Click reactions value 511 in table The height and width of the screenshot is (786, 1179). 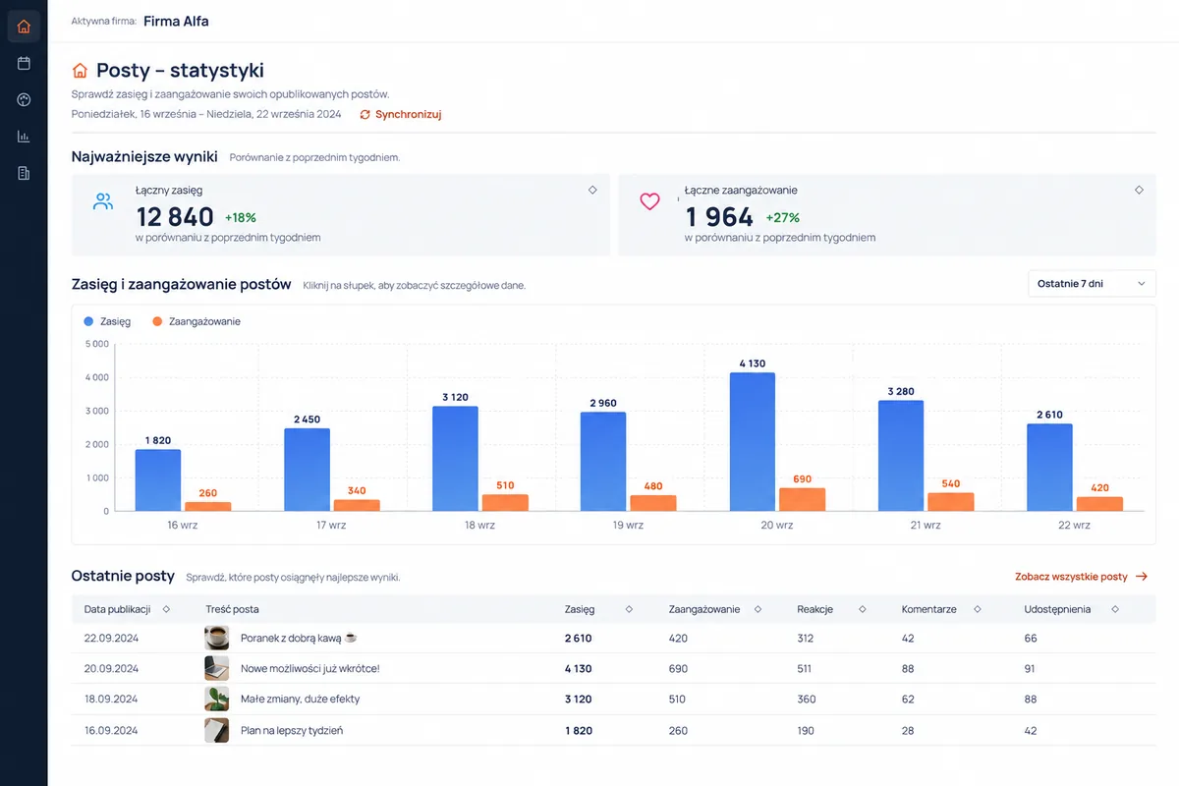[x=806, y=669]
